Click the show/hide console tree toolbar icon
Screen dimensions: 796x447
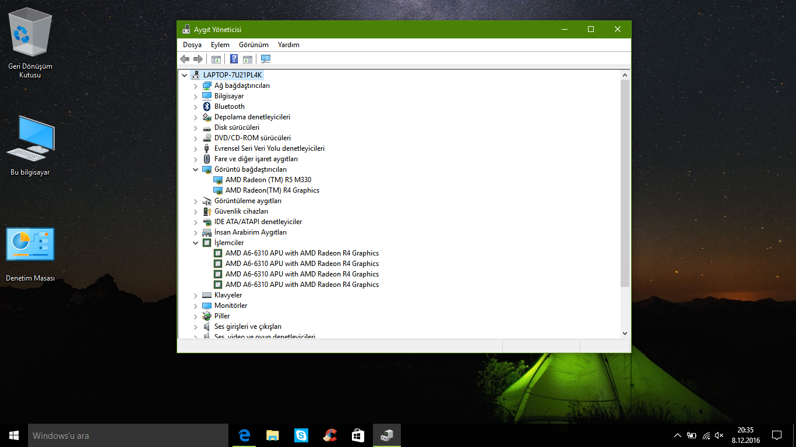216,59
